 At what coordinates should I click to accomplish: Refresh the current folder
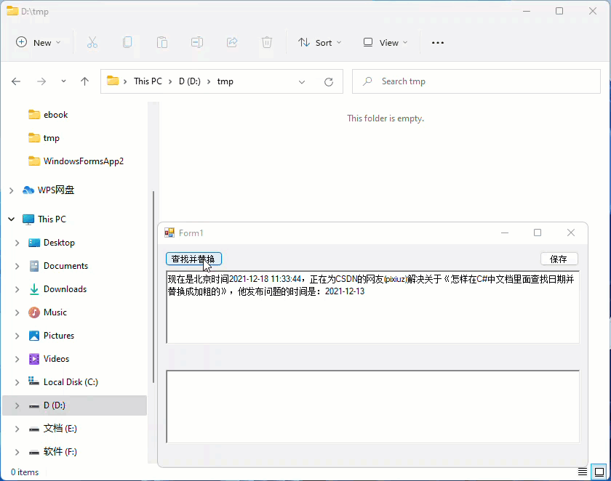tap(329, 81)
